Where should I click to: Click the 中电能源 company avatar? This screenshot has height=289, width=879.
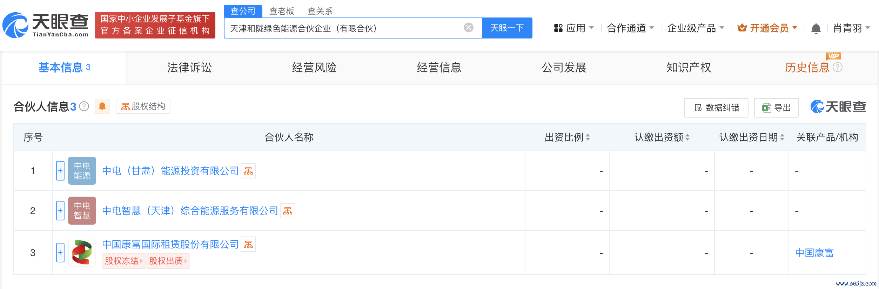tap(82, 171)
